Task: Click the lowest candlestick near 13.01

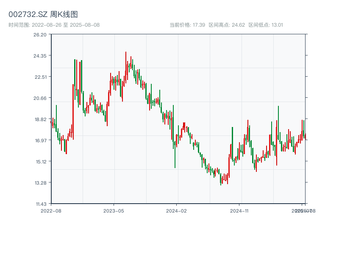Action: coord(220,179)
